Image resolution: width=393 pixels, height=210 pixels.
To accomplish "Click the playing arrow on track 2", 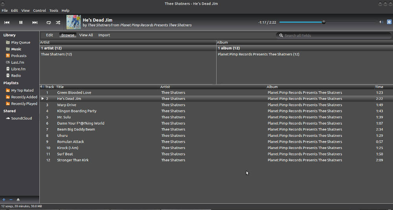I will (x=42, y=99).
